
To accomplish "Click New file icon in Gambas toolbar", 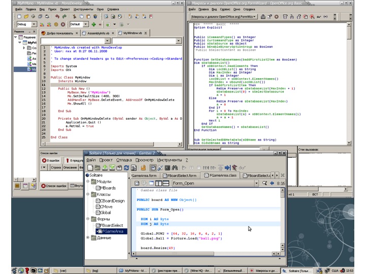I will 90,168.
